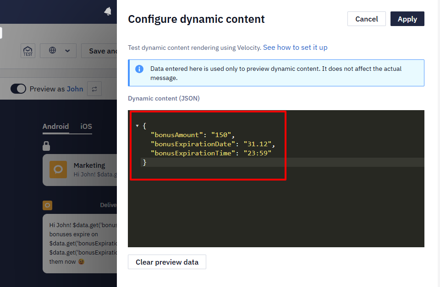Click the bonusExpirationTime key in editor
Screen dimensions: 440x287
[193, 153]
